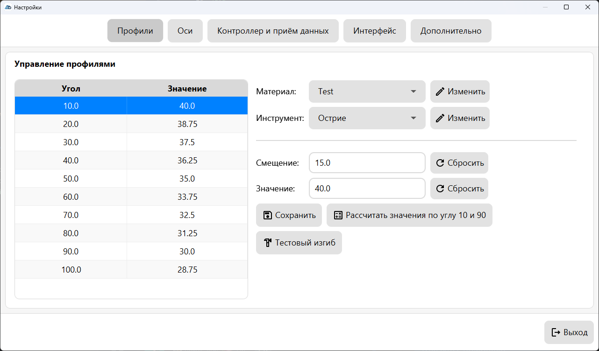Switch to the Оси tab

click(x=185, y=31)
